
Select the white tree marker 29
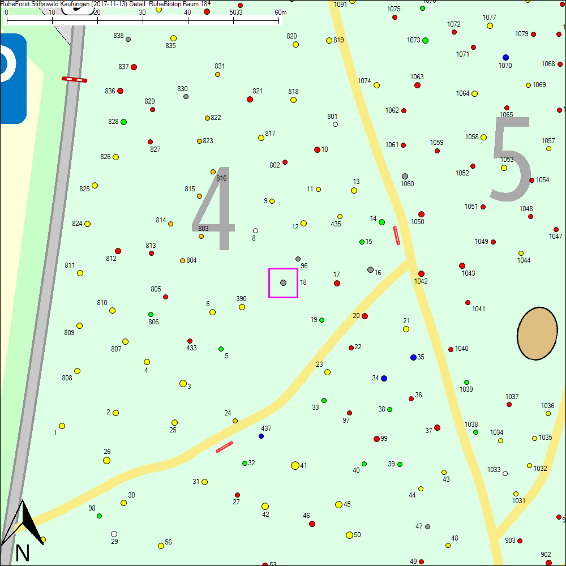(114, 534)
